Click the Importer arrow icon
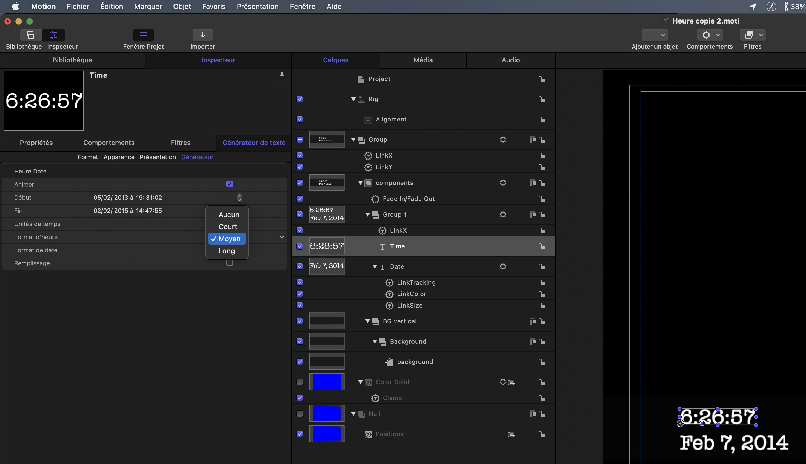Image resolution: width=806 pixels, height=464 pixels. [x=203, y=35]
